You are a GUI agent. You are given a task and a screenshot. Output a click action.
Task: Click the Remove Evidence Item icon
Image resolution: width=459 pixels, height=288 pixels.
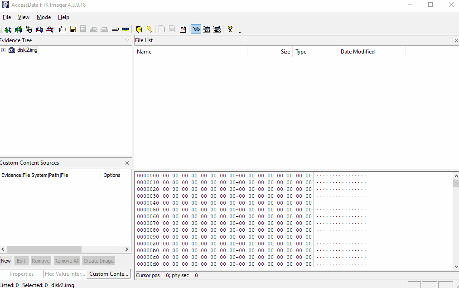(x=39, y=29)
